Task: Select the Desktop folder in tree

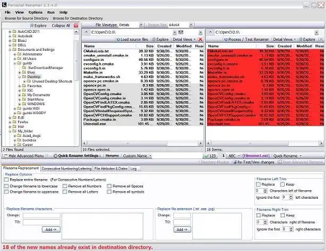Action: [x=34, y=77]
